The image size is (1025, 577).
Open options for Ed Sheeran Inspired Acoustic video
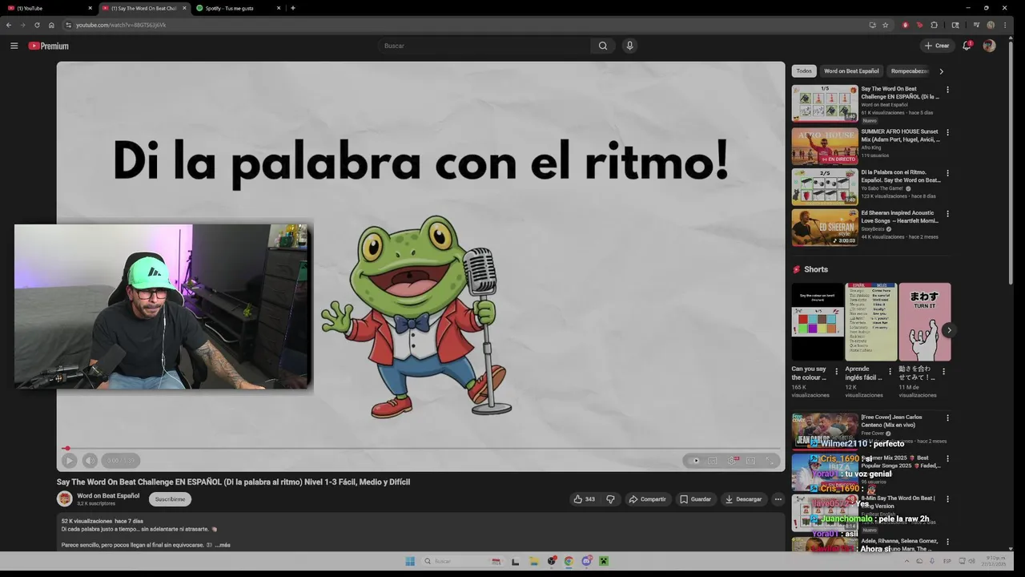coord(947,214)
